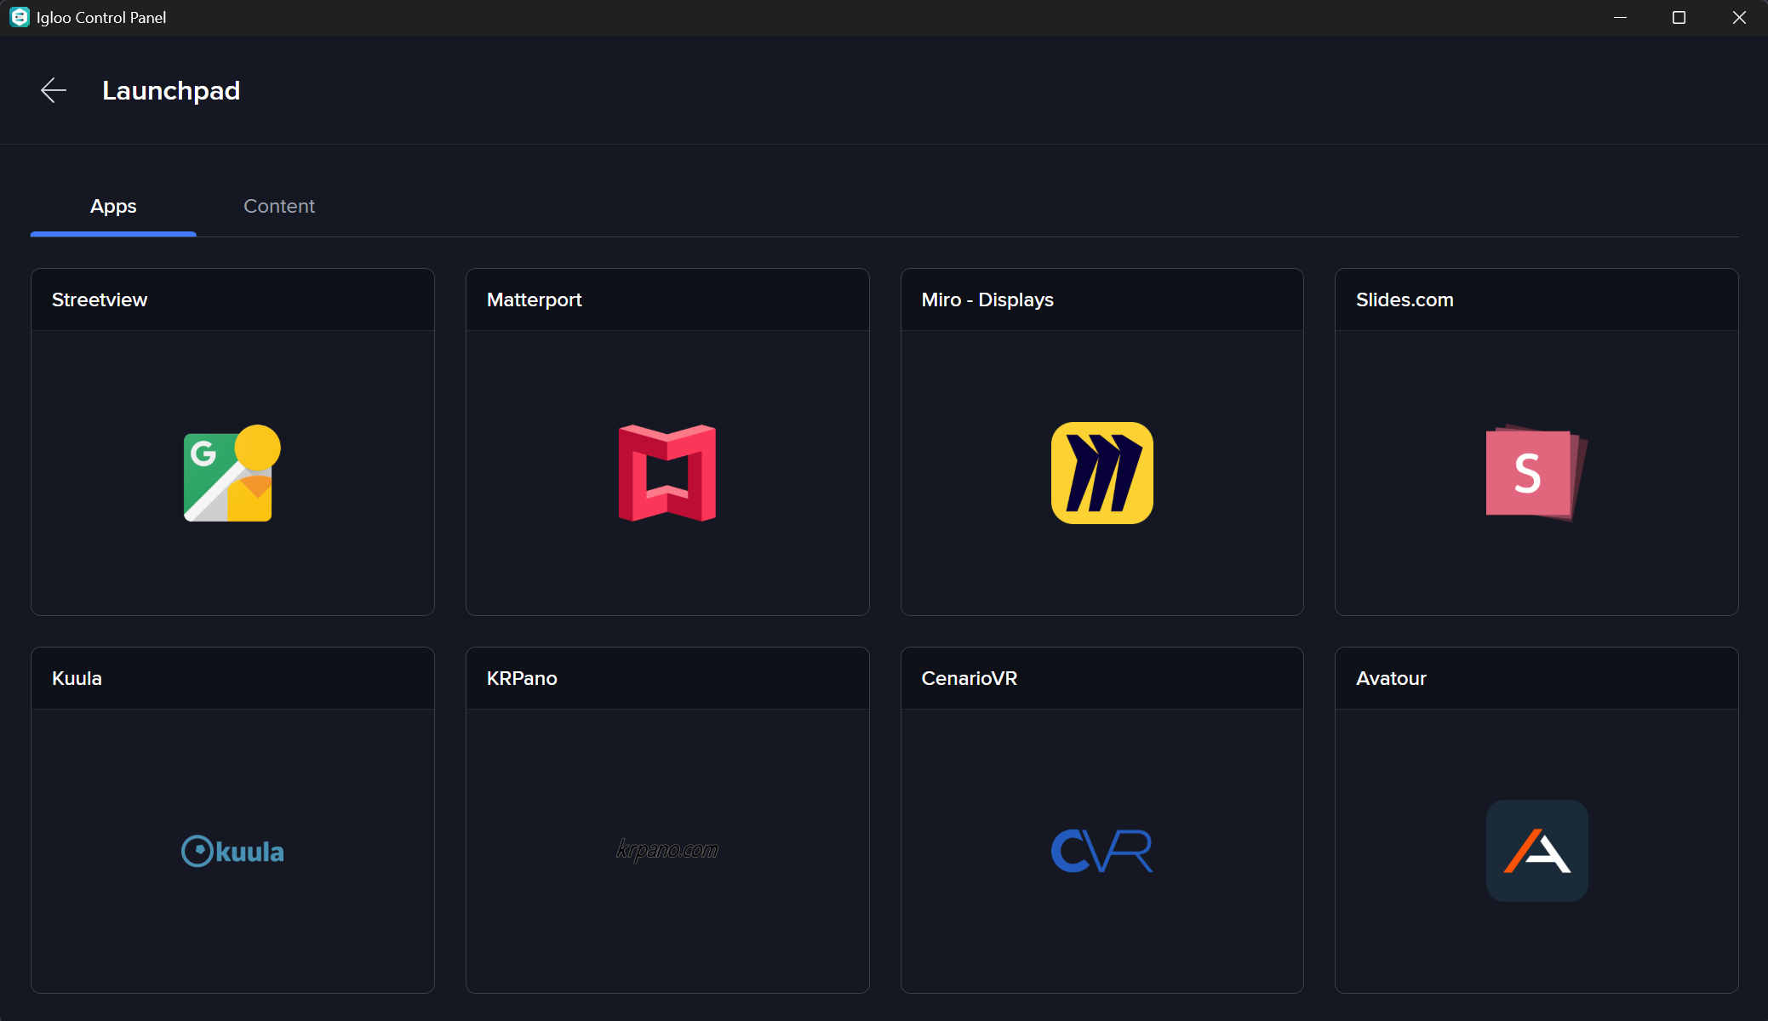Select the Miro - Displays card header
Image resolution: width=1768 pixels, height=1021 pixels.
[x=987, y=299]
